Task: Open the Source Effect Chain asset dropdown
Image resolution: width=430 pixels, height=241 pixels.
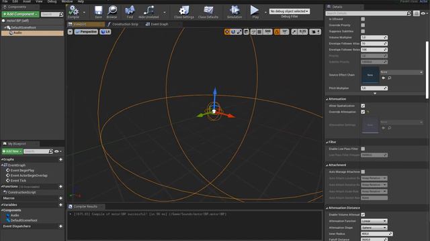Action: click(402, 72)
